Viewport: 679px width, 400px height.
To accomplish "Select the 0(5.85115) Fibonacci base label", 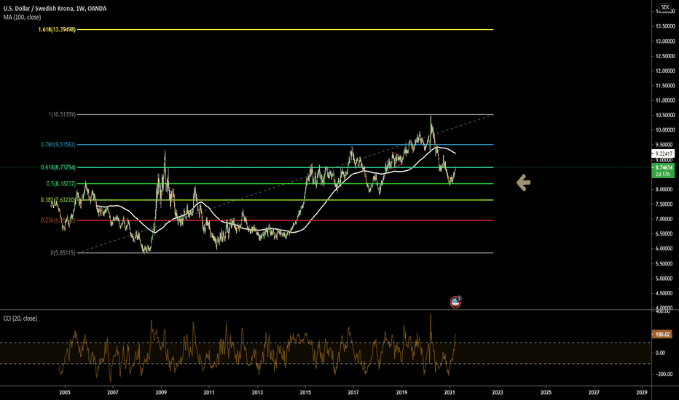I will click(x=63, y=252).
